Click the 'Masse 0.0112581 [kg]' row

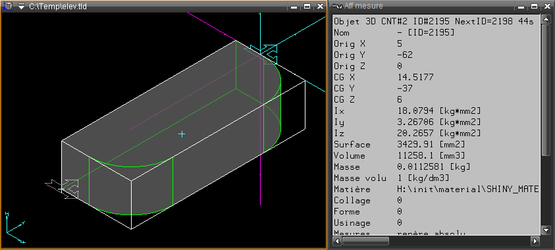pos(402,167)
